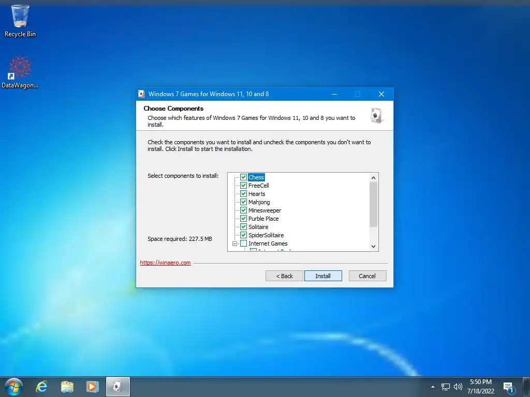Close the installer window
This screenshot has width=530, height=397.
(x=381, y=94)
